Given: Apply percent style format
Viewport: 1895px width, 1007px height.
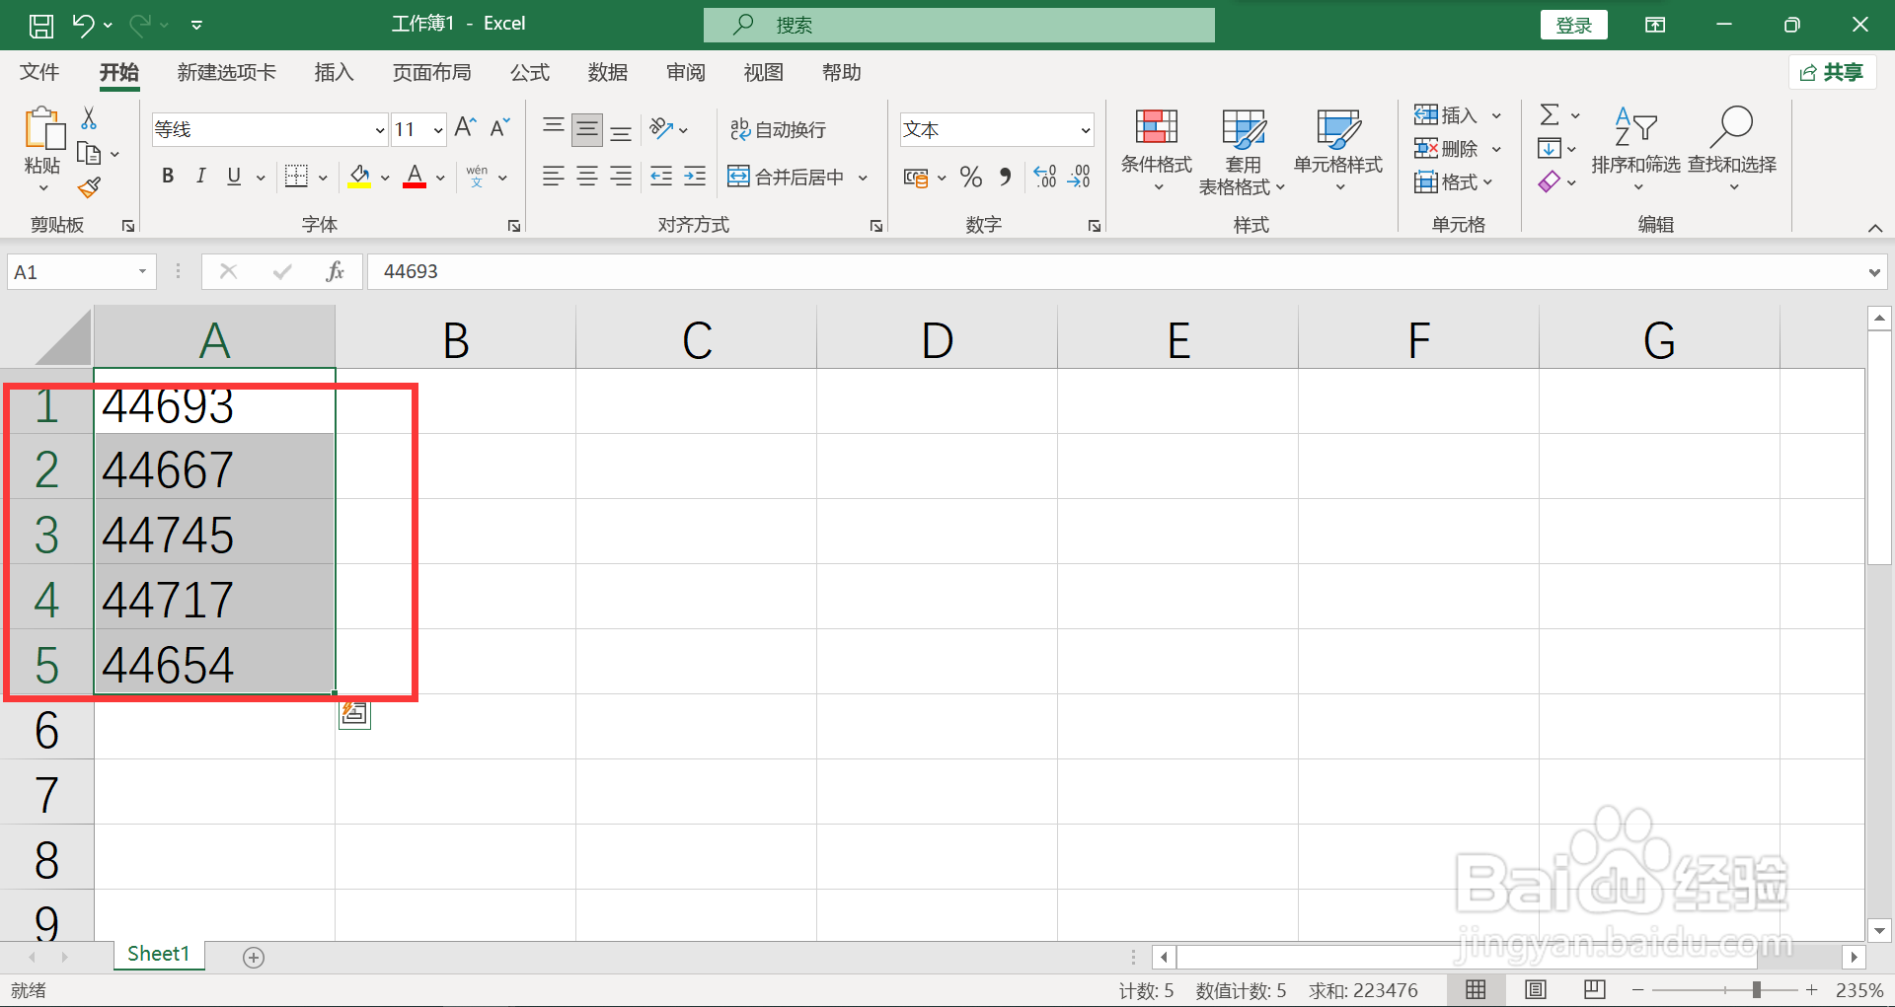Looking at the screenshot, I should click(x=971, y=177).
